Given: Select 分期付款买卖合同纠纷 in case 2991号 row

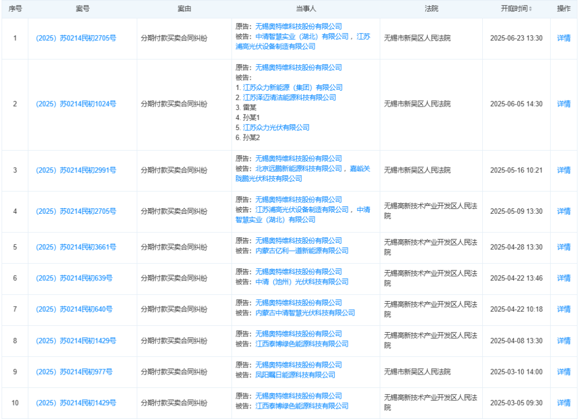Looking at the screenshot, I should pyautogui.click(x=174, y=170).
